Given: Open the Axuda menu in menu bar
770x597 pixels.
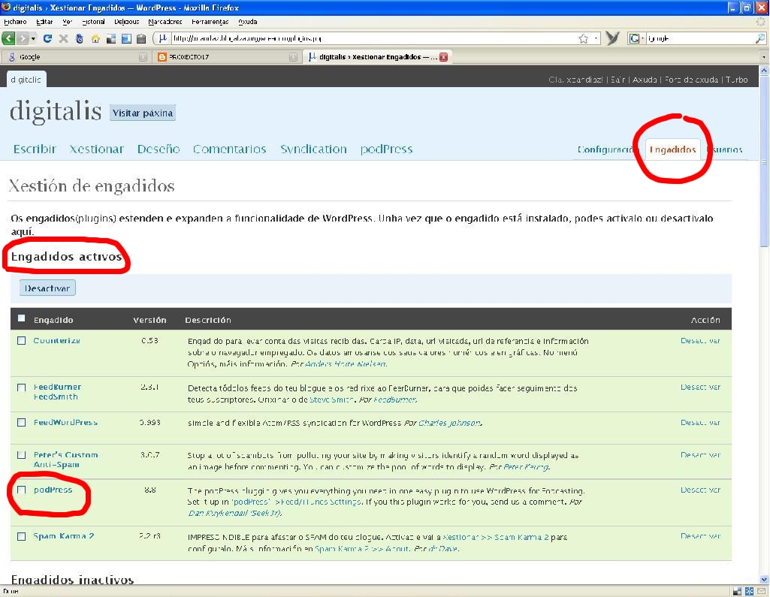Looking at the screenshot, I should 247,22.
